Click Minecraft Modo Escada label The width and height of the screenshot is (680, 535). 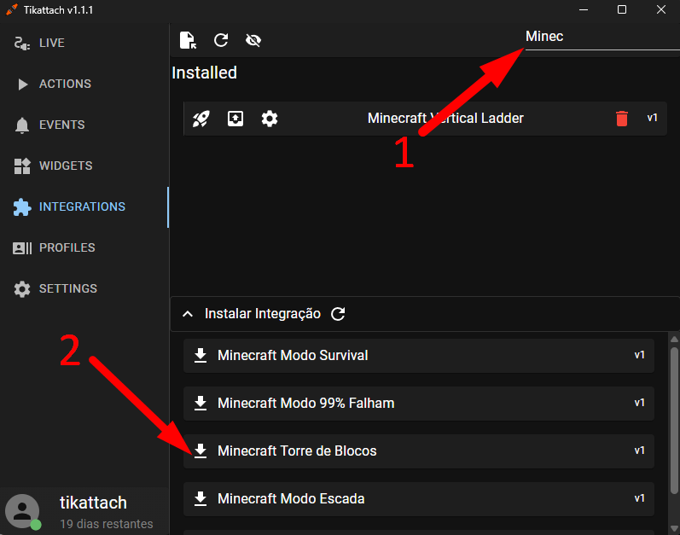[x=291, y=498]
